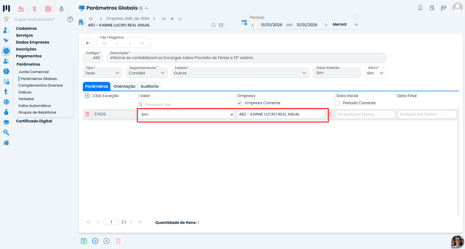Screen dimensions: 465x249
Task: Switch to the Orientação tab
Action: pos(124,86)
